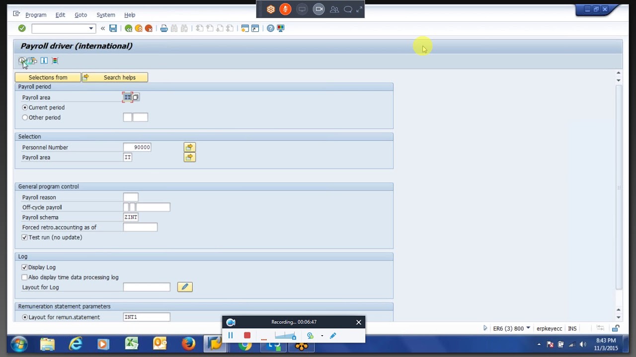Show hidden system tray icons arrow
The image size is (636, 357).
point(539,345)
